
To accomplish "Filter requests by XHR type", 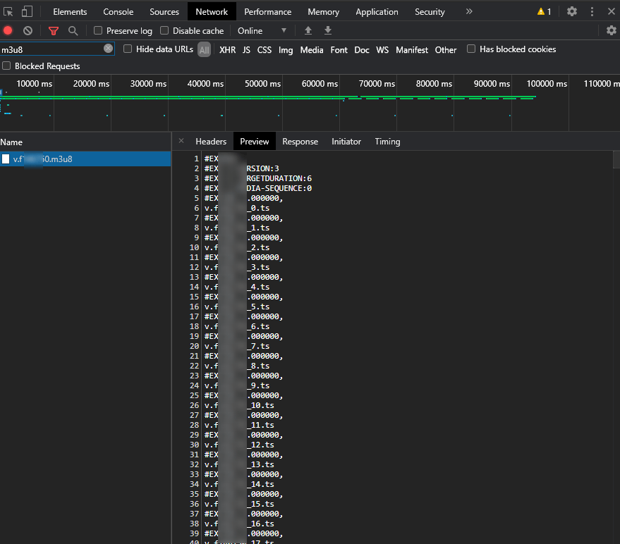I will [227, 50].
